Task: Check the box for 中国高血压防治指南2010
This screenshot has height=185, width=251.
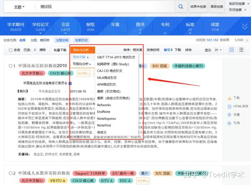Action: point(11,66)
